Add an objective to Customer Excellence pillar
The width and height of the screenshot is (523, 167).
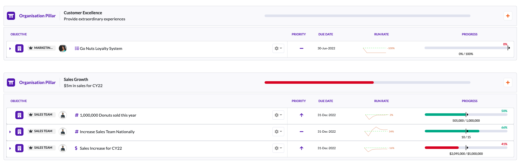(508, 16)
